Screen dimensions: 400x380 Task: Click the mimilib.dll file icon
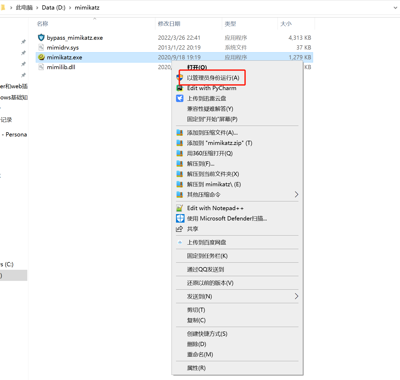(x=41, y=67)
